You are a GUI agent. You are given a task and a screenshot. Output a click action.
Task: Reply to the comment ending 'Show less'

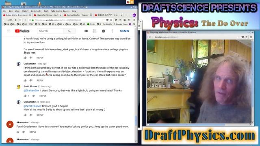(x=40, y=58)
